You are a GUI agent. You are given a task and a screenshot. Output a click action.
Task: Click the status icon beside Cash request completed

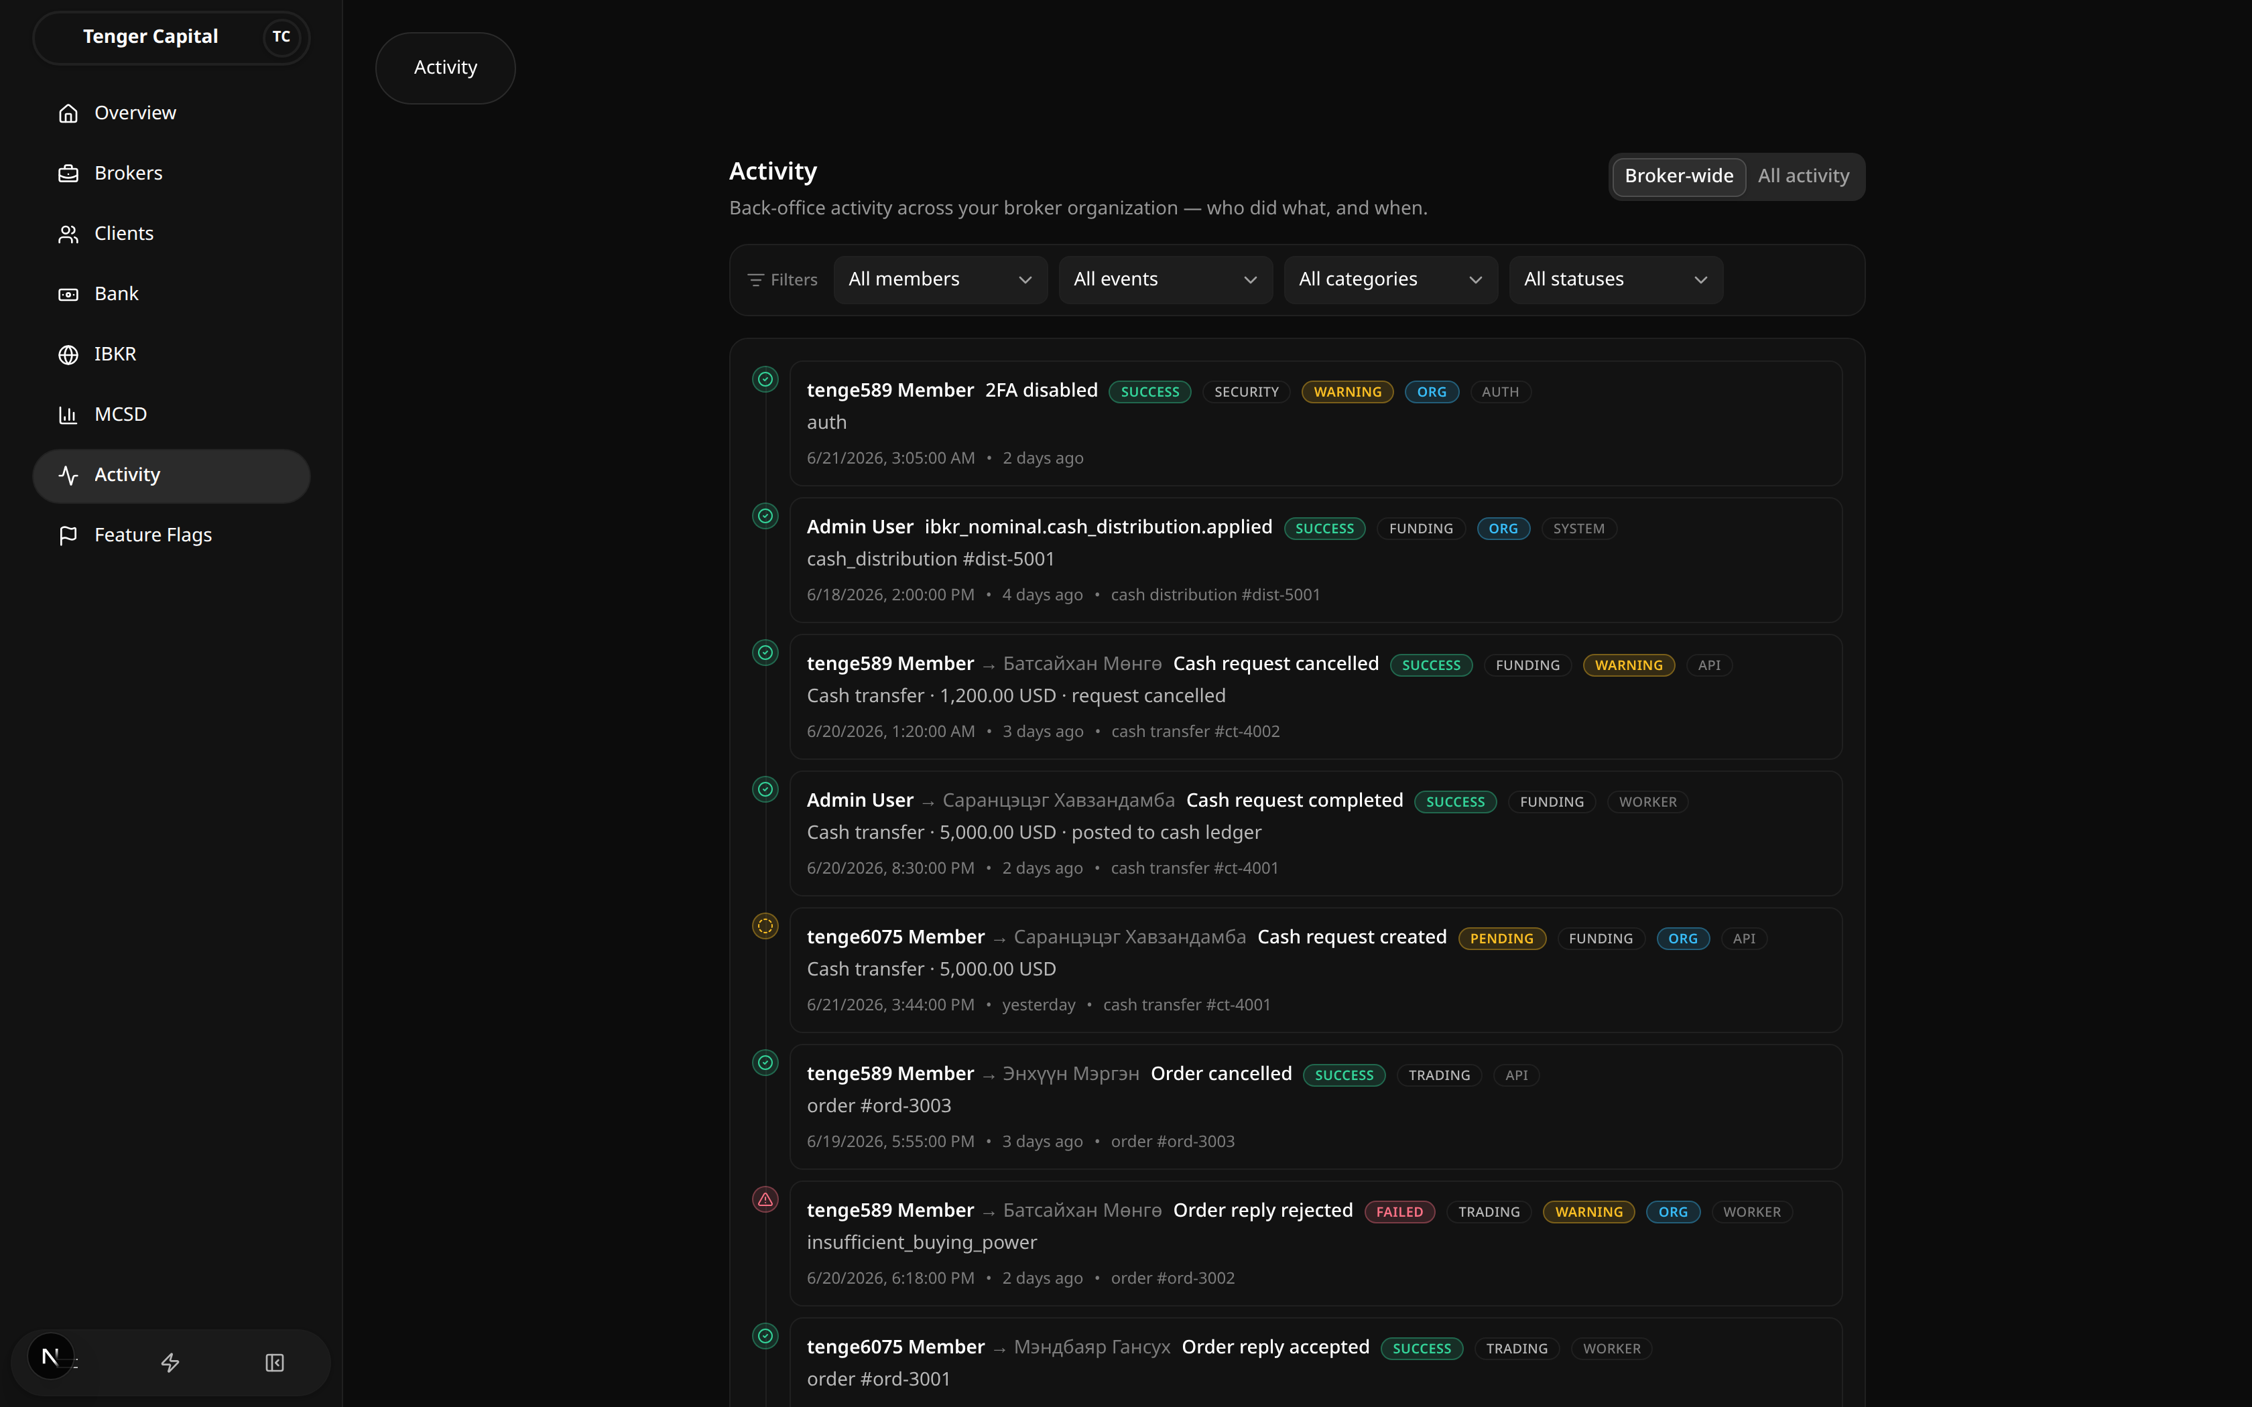click(x=765, y=790)
